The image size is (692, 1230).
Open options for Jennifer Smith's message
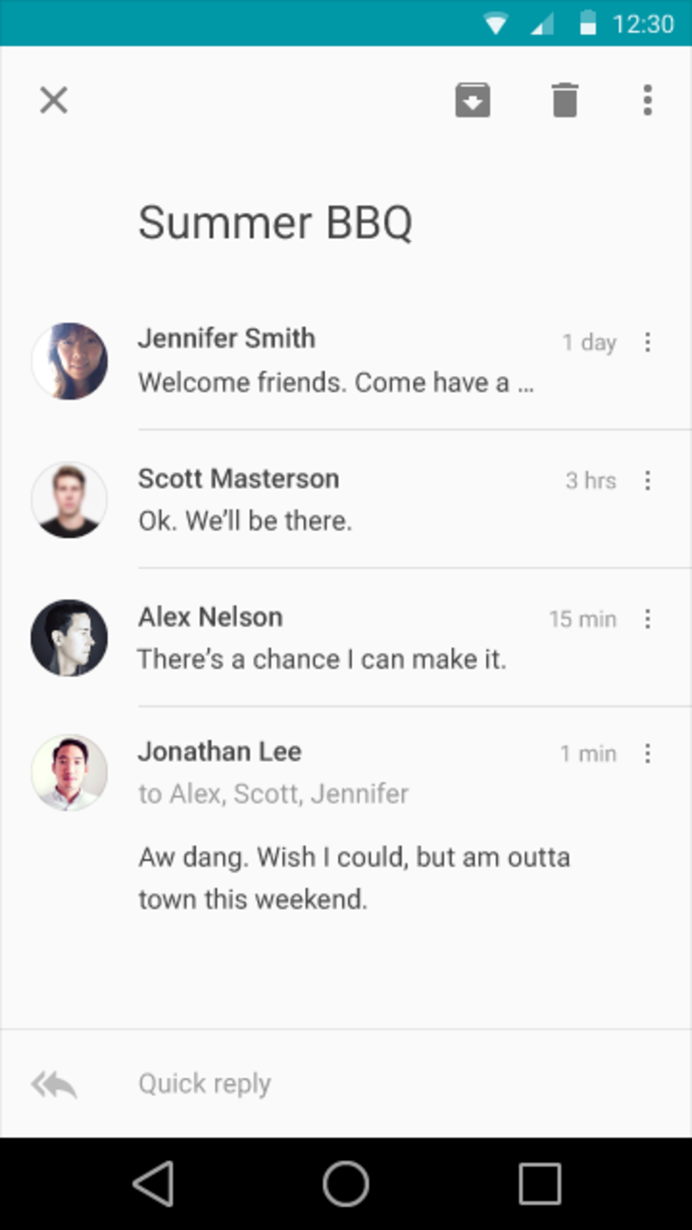tap(647, 343)
